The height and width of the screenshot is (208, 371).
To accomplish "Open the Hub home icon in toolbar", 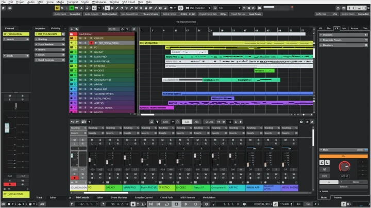I will 3,8.
